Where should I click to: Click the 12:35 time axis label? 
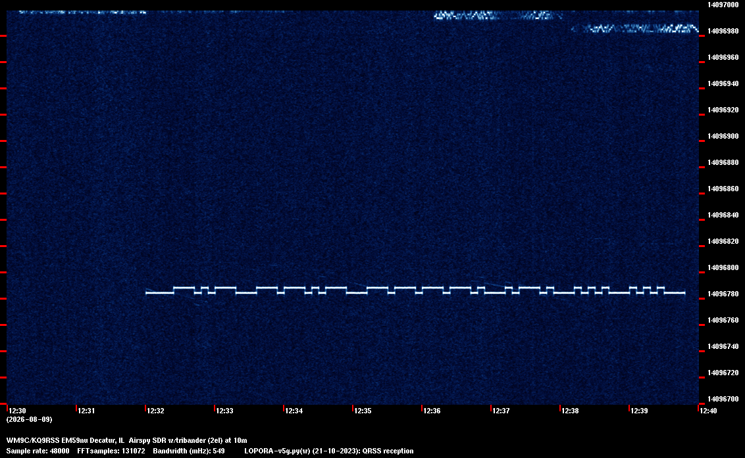click(363, 411)
